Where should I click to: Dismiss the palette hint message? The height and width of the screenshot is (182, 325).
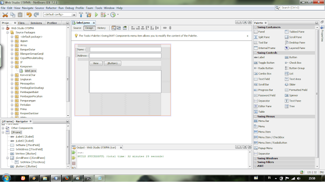247,36
